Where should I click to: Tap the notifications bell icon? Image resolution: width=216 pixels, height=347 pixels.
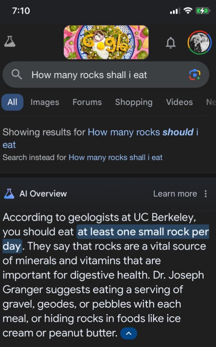pyautogui.click(x=171, y=42)
